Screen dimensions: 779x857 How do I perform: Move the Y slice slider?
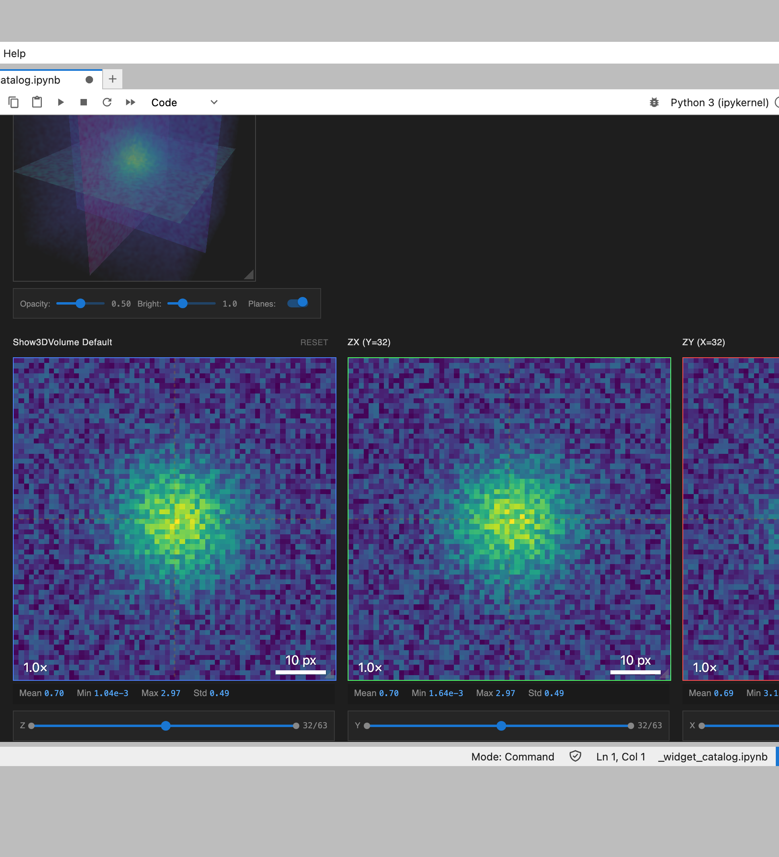501,726
